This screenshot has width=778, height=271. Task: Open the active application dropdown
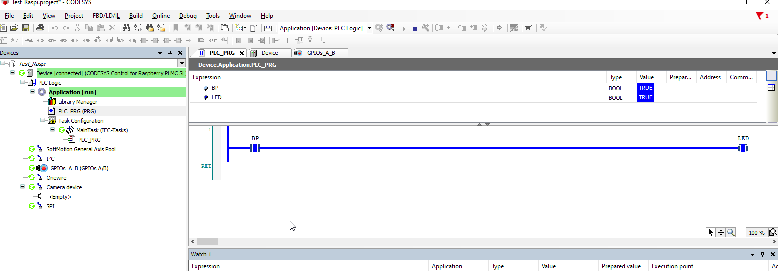coord(369,28)
